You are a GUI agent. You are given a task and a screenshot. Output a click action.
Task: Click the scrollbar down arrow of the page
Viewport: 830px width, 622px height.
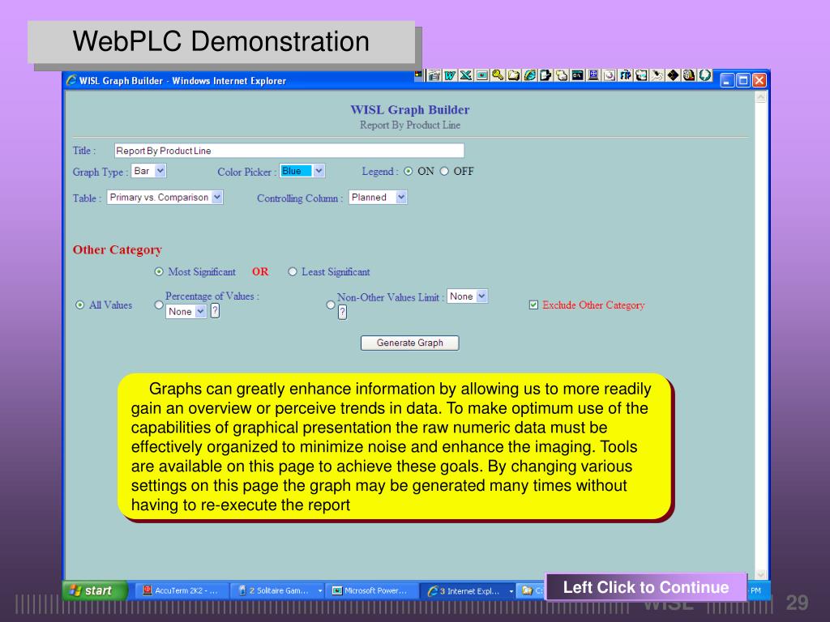760,574
